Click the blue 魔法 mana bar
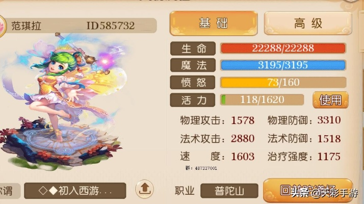 tap(283, 65)
